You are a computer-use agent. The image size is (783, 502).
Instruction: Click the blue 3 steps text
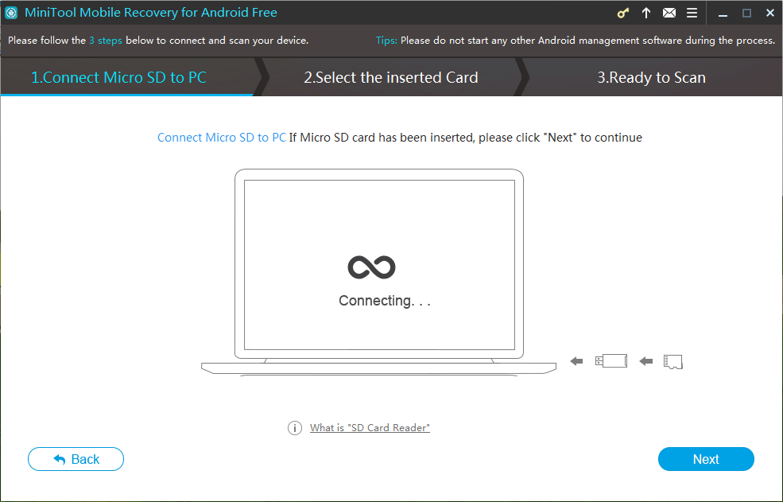tap(106, 41)
